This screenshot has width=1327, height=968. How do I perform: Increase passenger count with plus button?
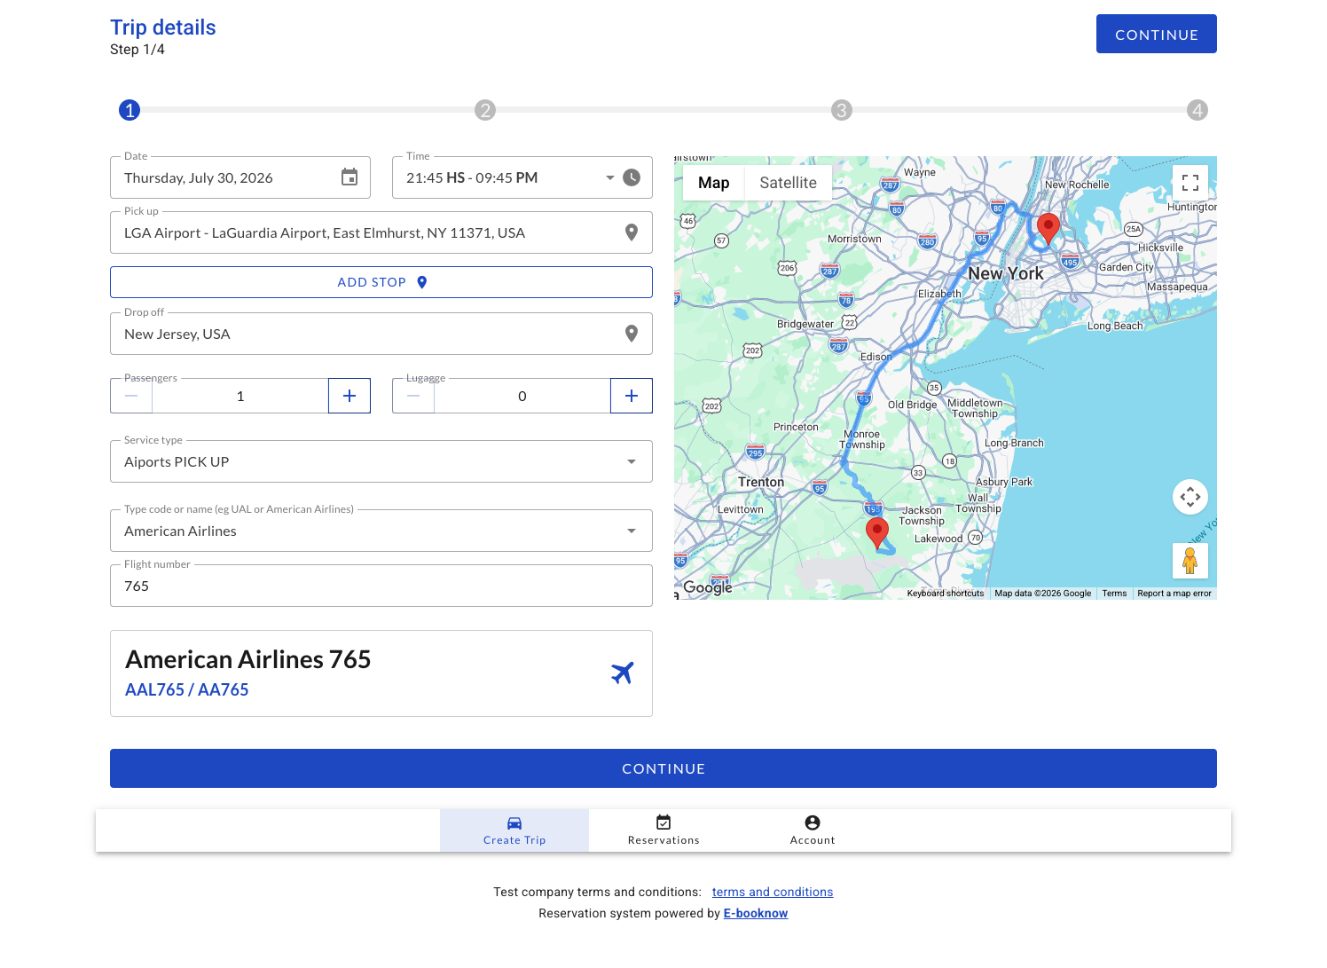point(349,396)
